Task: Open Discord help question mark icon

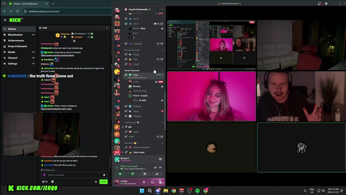Action: (x=326, y=4)
